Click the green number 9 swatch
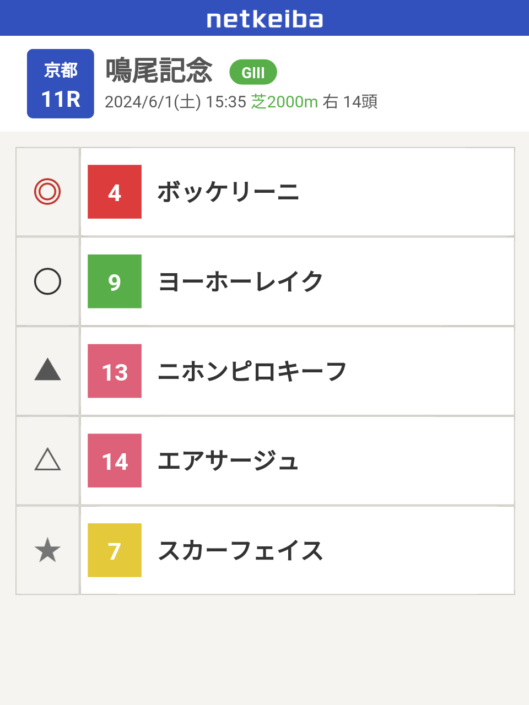Image resolution: width=529 pixels, height=705 pixels. pos(115,281)
